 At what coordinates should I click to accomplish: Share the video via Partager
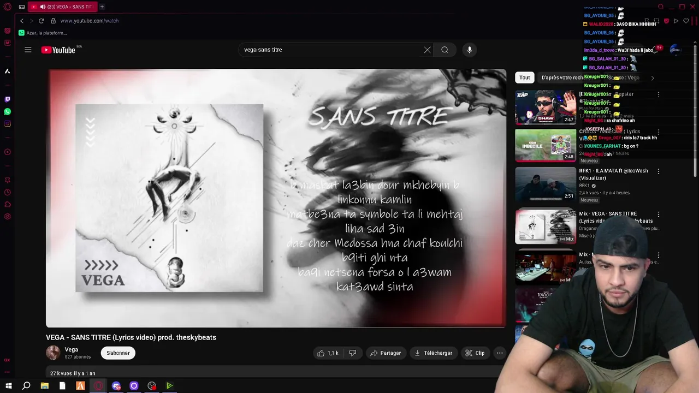pos(386,353)
